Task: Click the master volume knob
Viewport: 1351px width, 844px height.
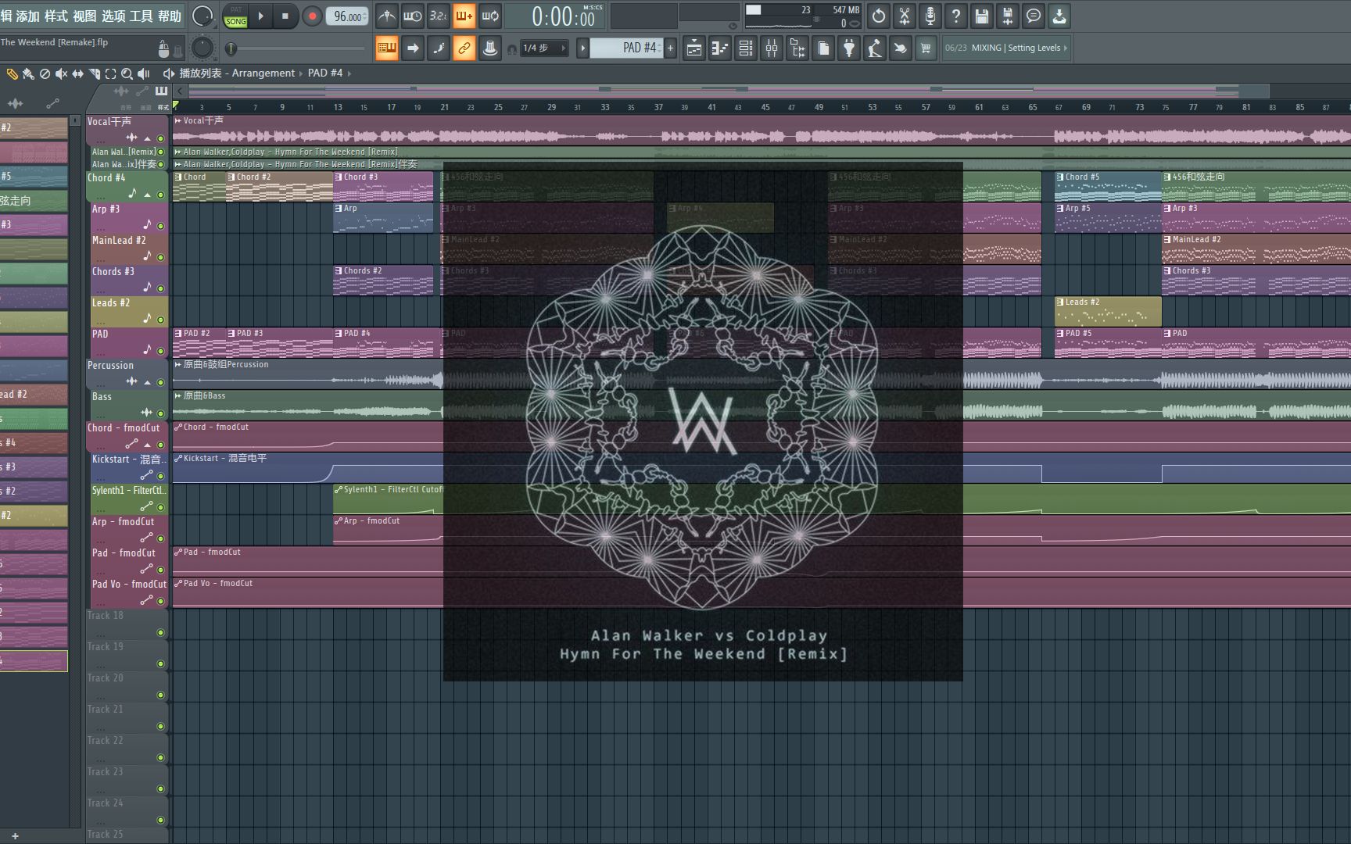Action: coord(202,16)
